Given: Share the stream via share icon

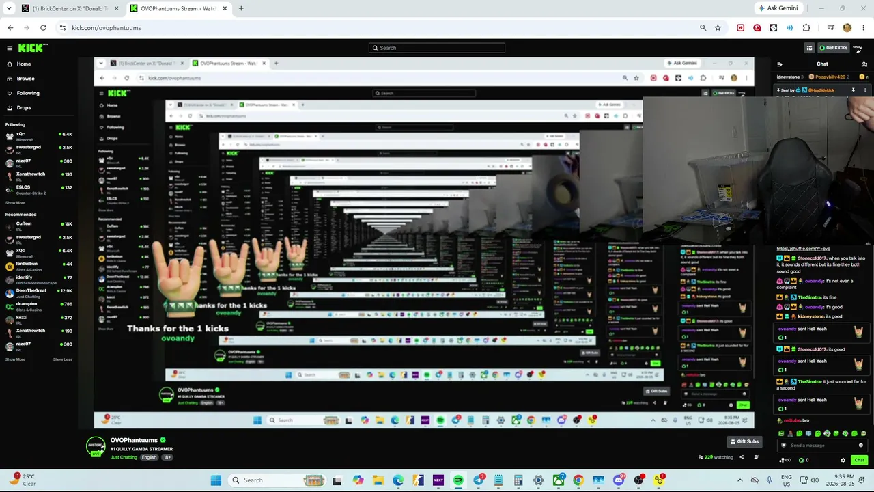Looking at the screenshot, I should [742, 457].
